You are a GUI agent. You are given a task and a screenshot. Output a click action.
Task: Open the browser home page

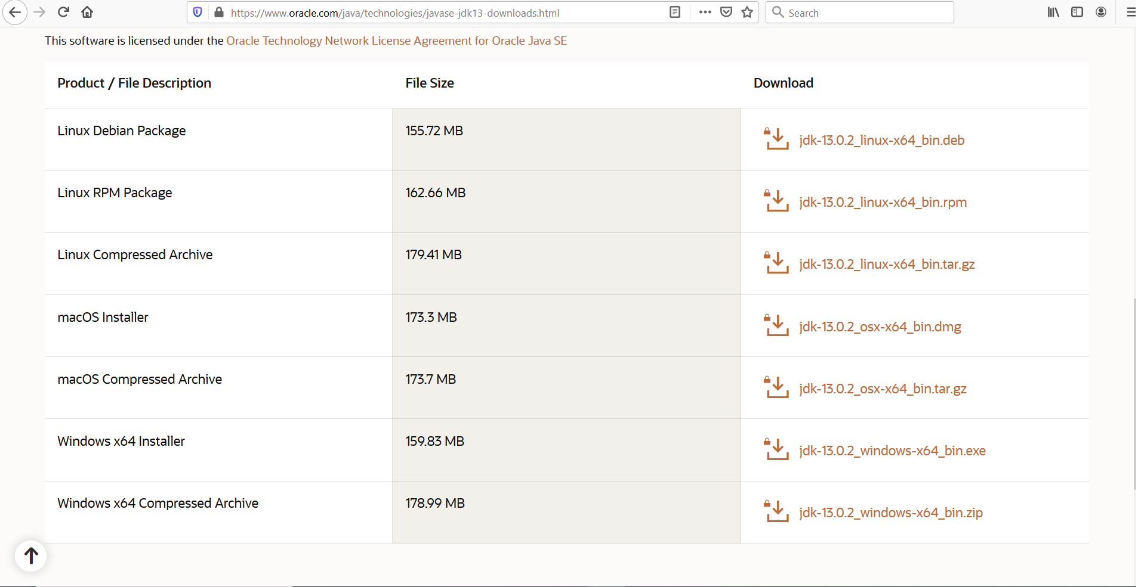(x=87, y=13)
